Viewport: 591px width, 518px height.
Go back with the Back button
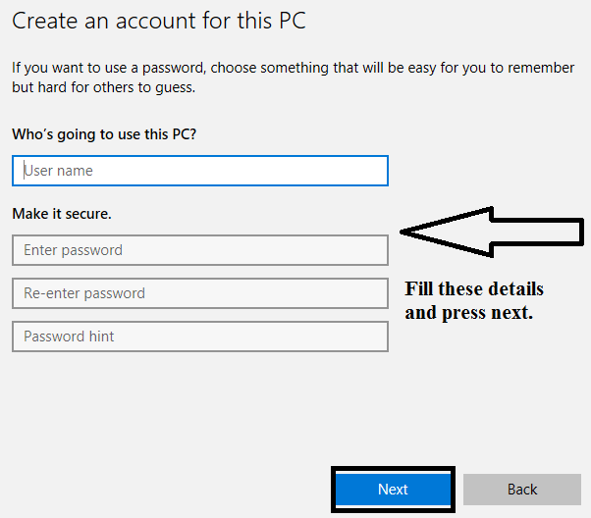coord(522,489)
